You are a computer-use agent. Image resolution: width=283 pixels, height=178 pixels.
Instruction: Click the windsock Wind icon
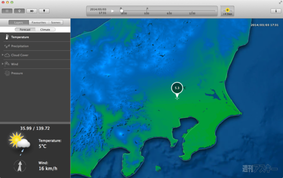click(x=7, y=64)
